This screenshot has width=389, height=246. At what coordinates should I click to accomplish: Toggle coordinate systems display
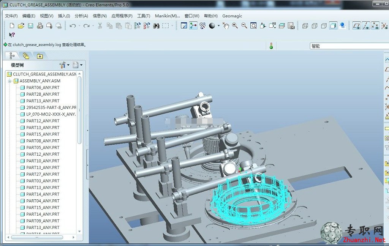coord(384,25)
